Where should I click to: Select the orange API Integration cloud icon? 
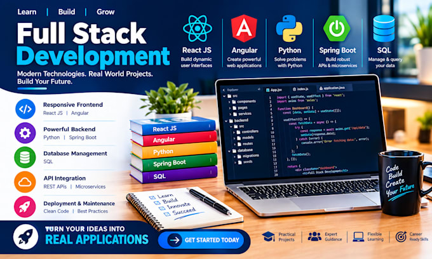pyautogui.click(x=25, y=182)
